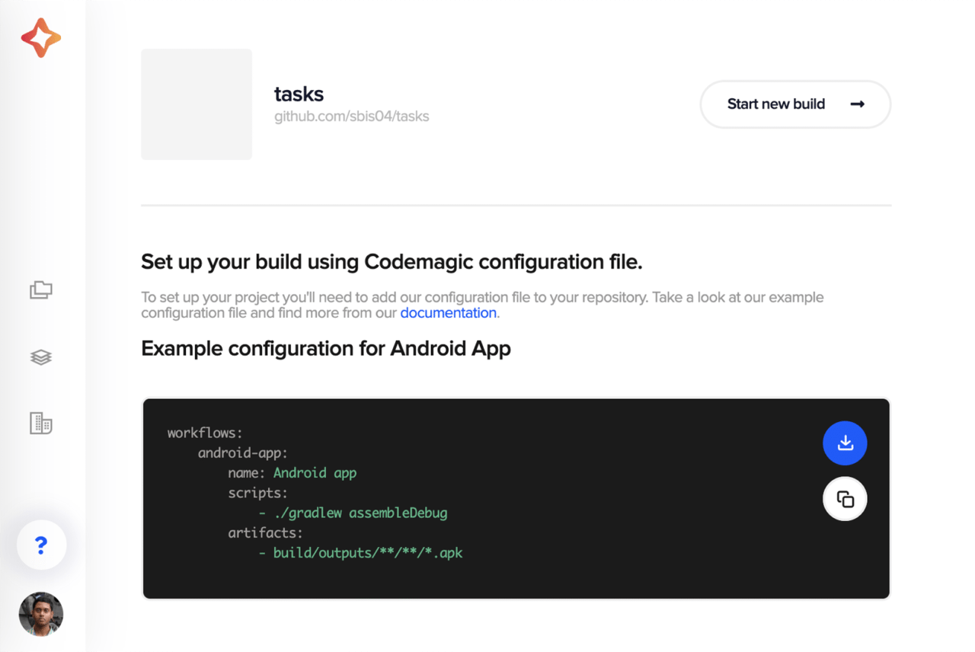
Task: Open the user profile avatar
Action: 41,614
